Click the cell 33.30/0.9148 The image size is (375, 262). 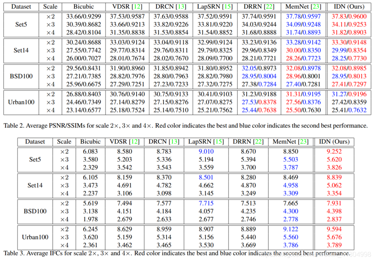pyautogui.click(x=349, y=43)
